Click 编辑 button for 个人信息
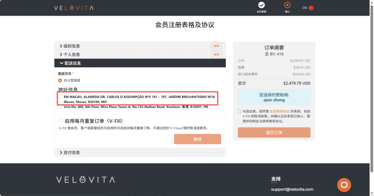Screen dimensions: 374x196 pyautogui.click(x=216, y=54)
